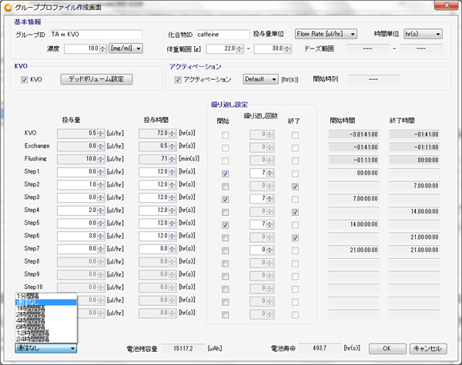Click the Step1 投与量 value field
The image size is (462, 365).
pos(77,172)
